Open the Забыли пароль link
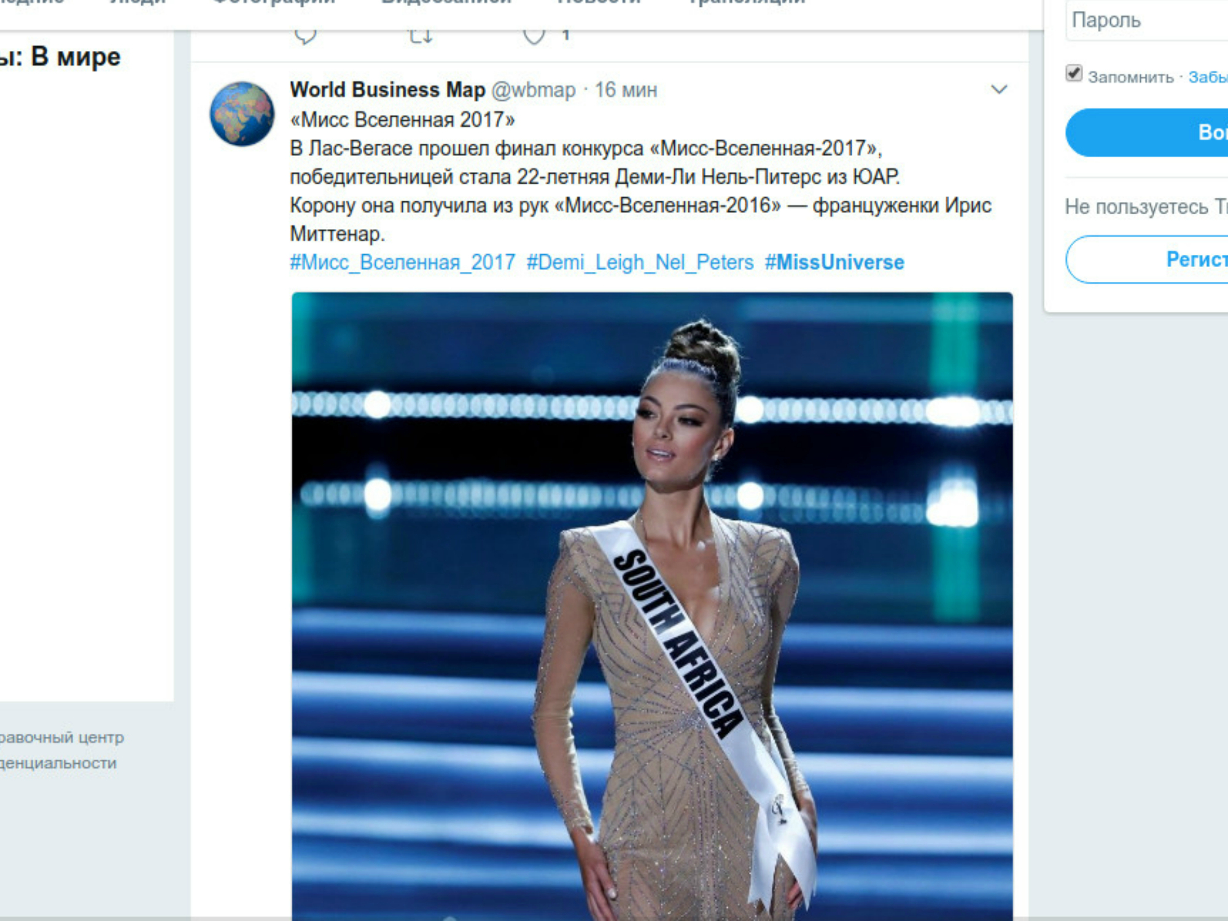This screenshot has height=921, width=1228. point(1208,77)
